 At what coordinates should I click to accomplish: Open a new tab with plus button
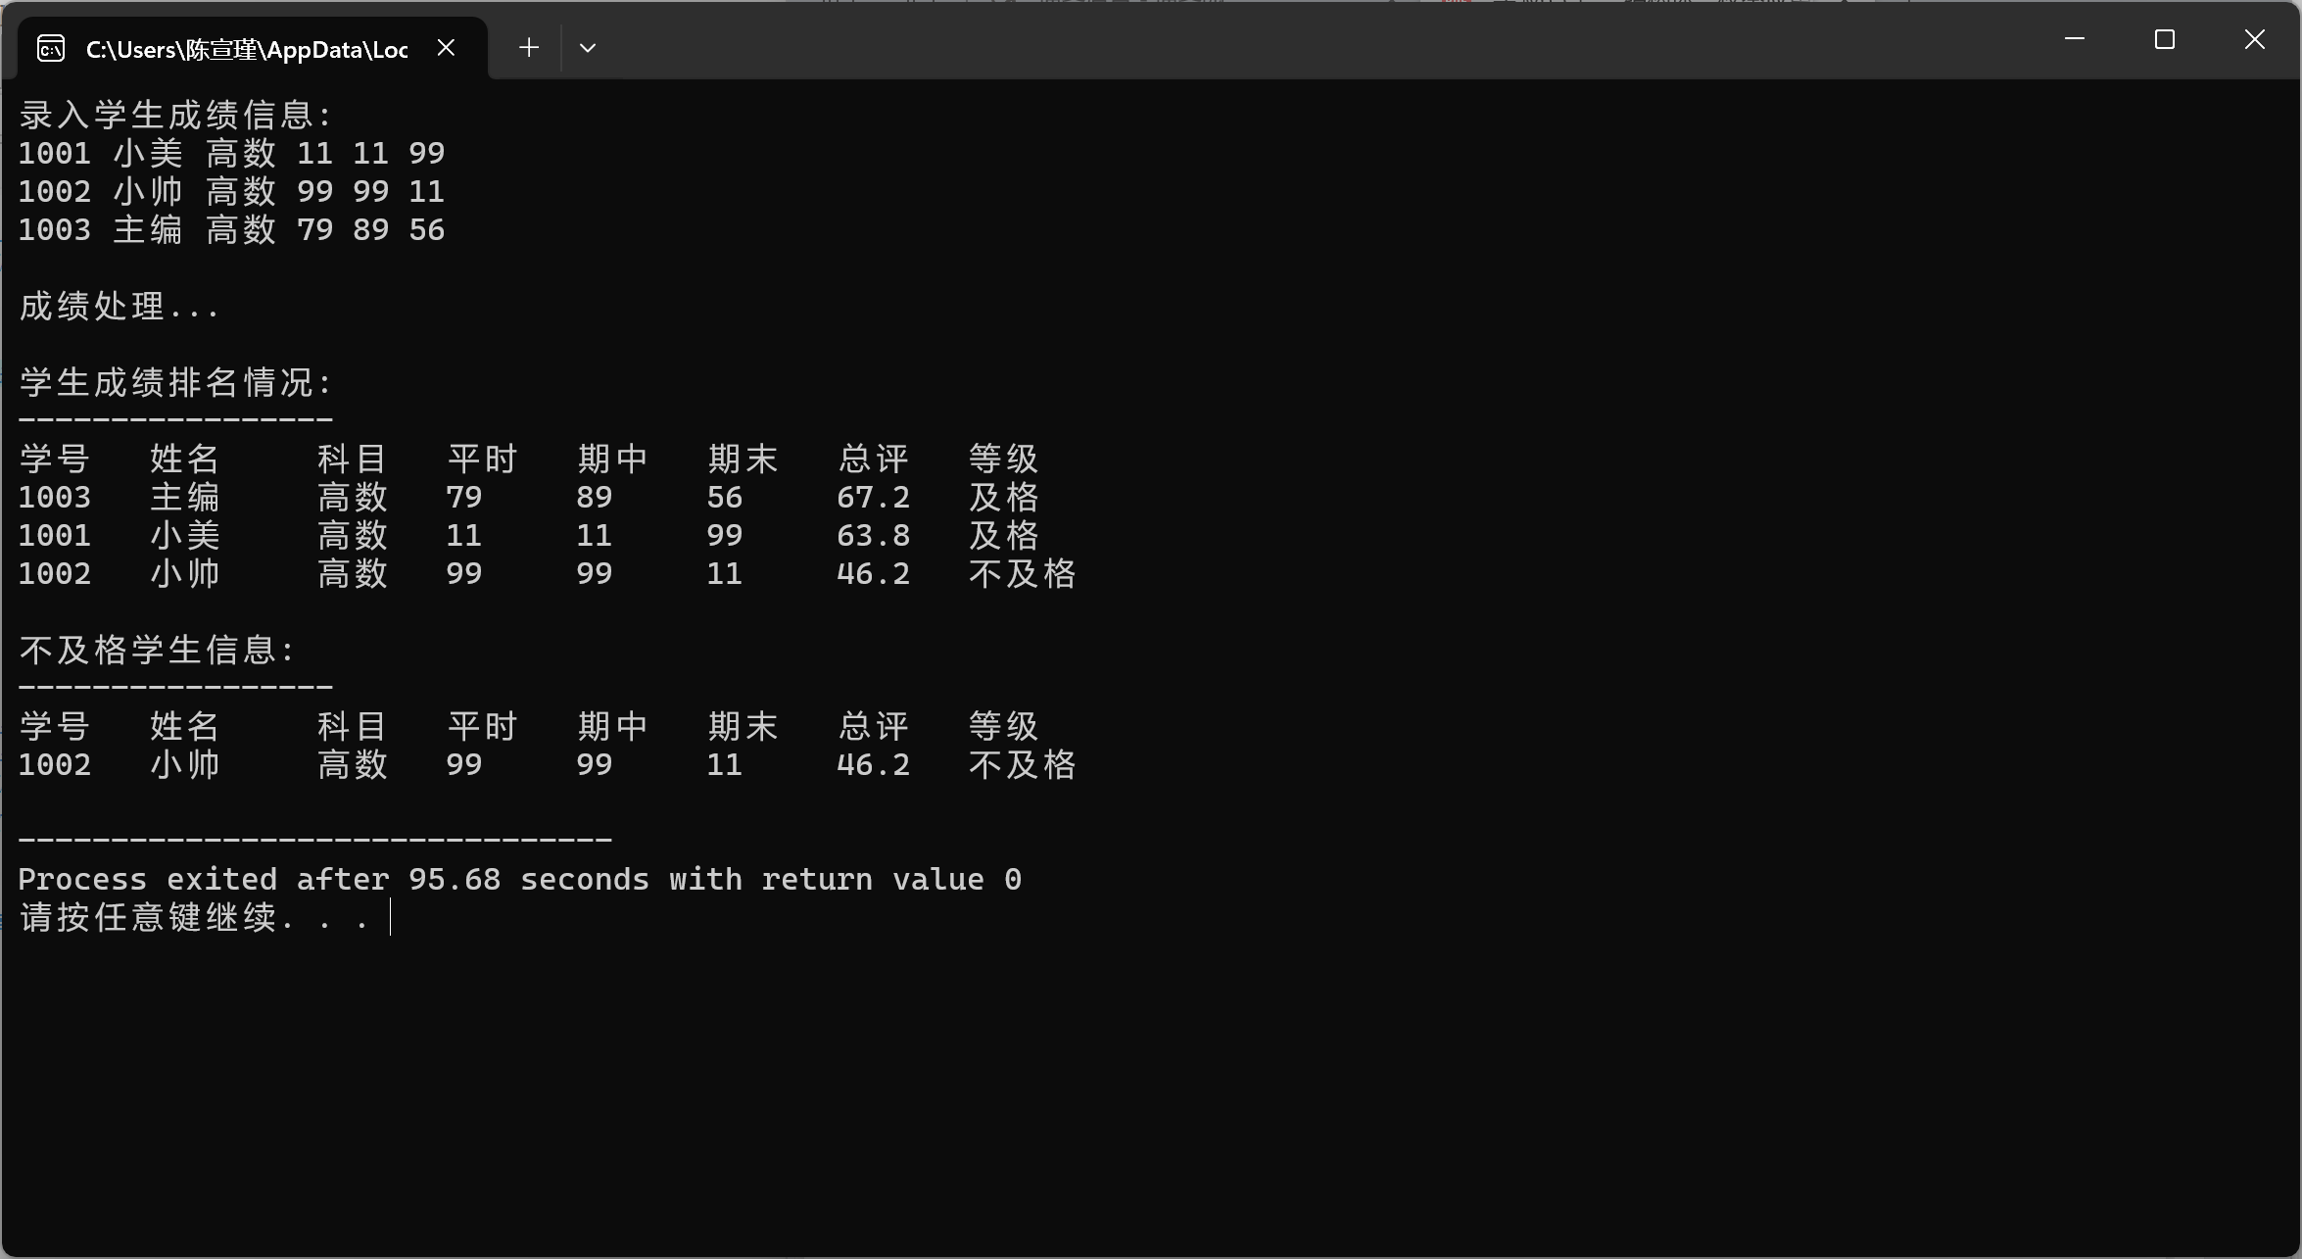tap(529, 47)
